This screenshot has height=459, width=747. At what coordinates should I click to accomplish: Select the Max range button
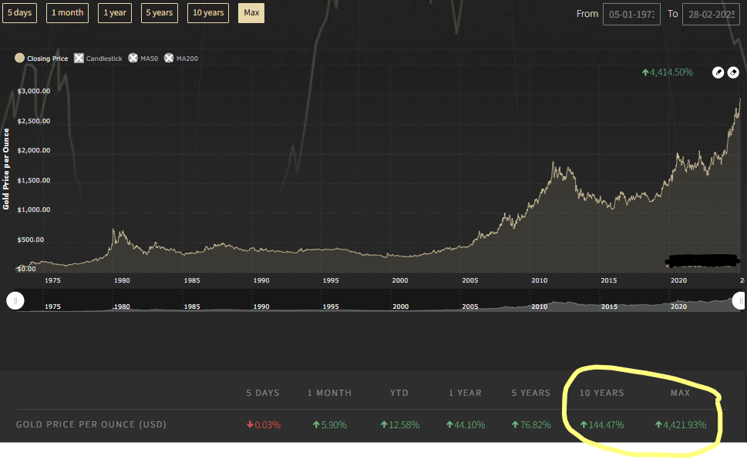pos(251,13)
